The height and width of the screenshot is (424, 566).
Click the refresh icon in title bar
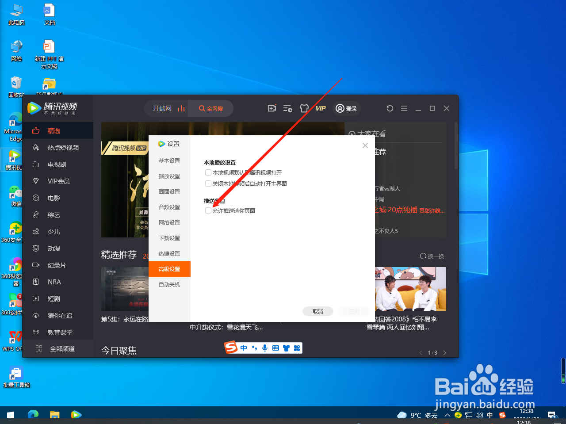(x=390, y=108)
